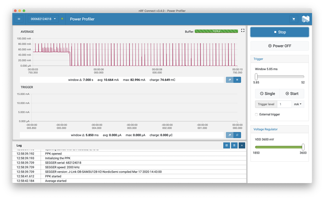Open device selector 000682124018
The height and width of the screenshot is (199, 324).
(x=43, y=19)
